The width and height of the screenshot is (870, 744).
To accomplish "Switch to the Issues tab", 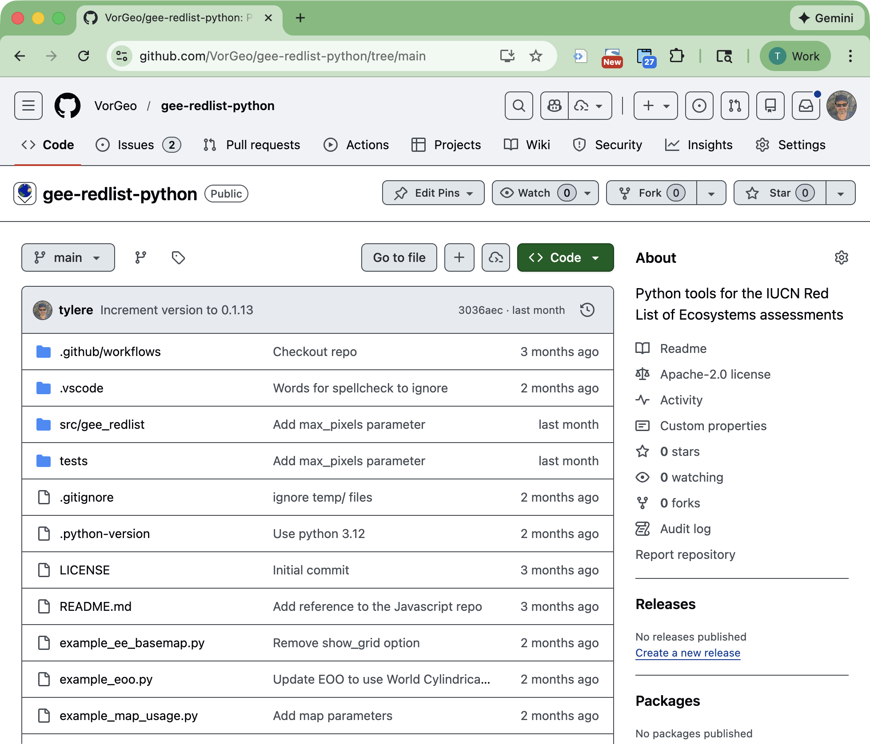I will click(136, 145).
